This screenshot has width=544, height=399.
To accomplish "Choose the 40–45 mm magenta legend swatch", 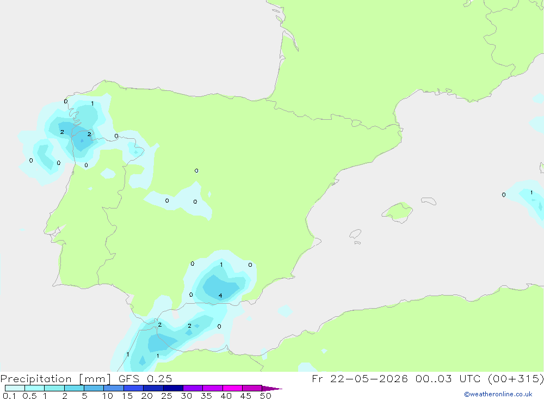I will point(232,388).
